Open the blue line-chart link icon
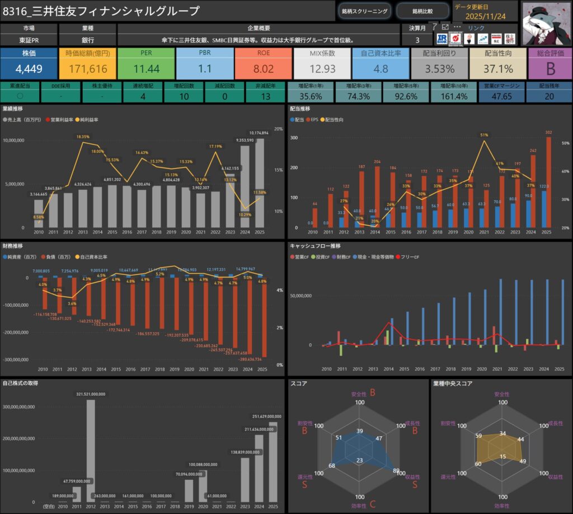 482,38
